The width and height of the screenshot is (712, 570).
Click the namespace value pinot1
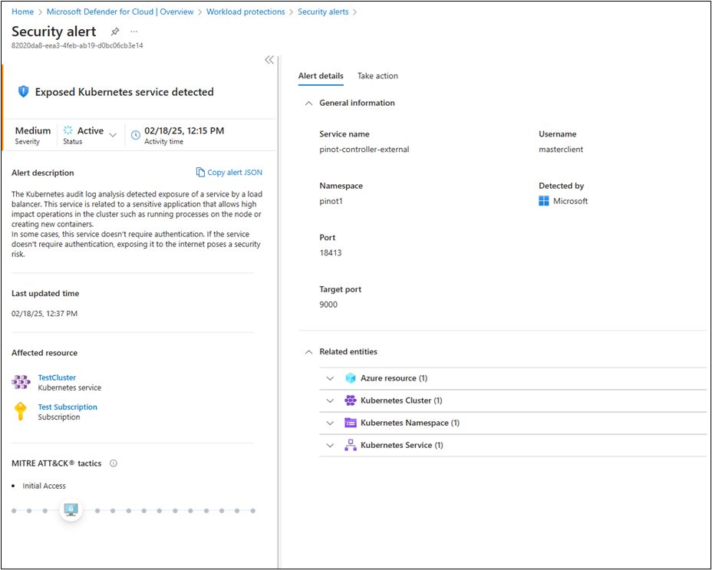coord(331,201)
